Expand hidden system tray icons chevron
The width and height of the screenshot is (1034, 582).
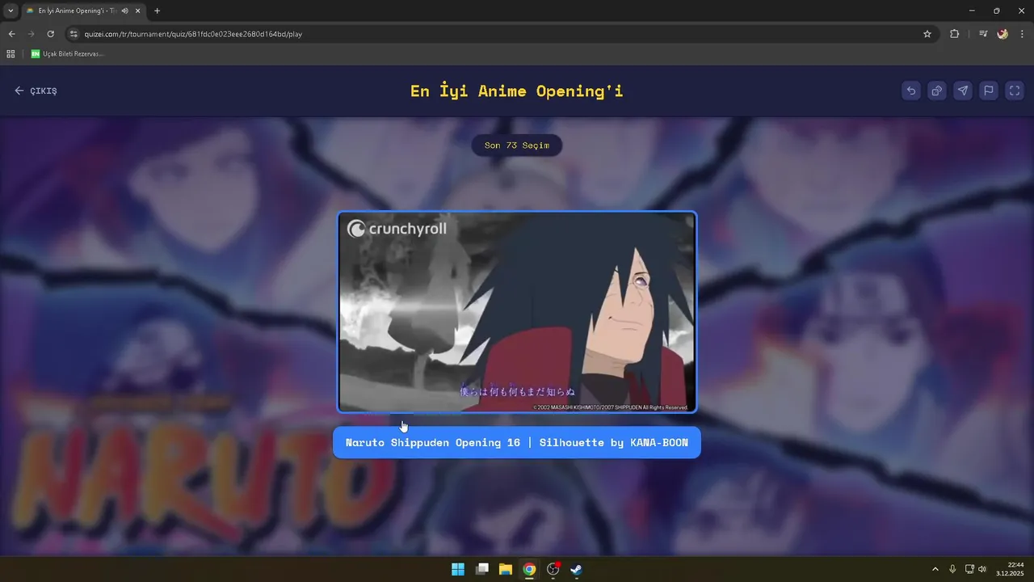coord(935,569)
